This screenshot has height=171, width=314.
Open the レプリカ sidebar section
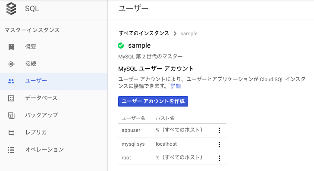53,132
